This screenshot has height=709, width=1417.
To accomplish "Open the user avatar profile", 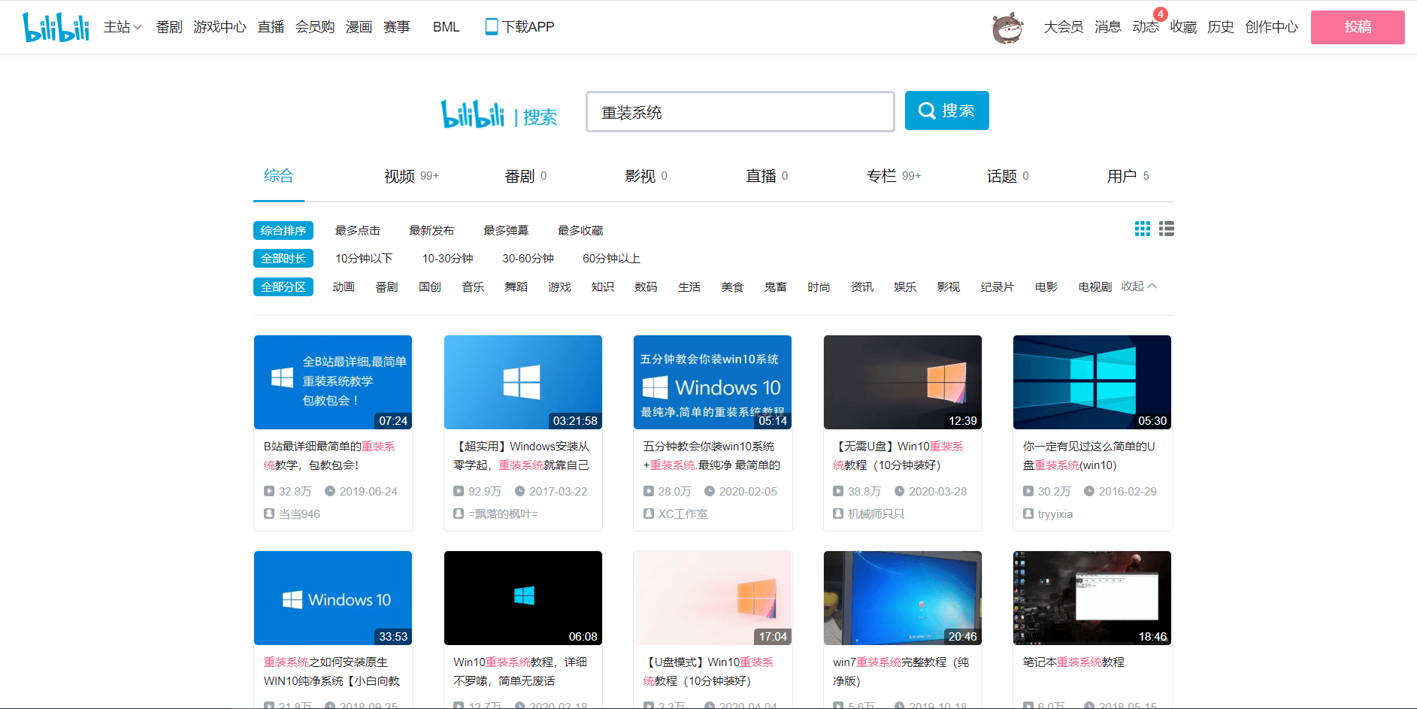I will pyautogui.click(x=1007, y=29).
